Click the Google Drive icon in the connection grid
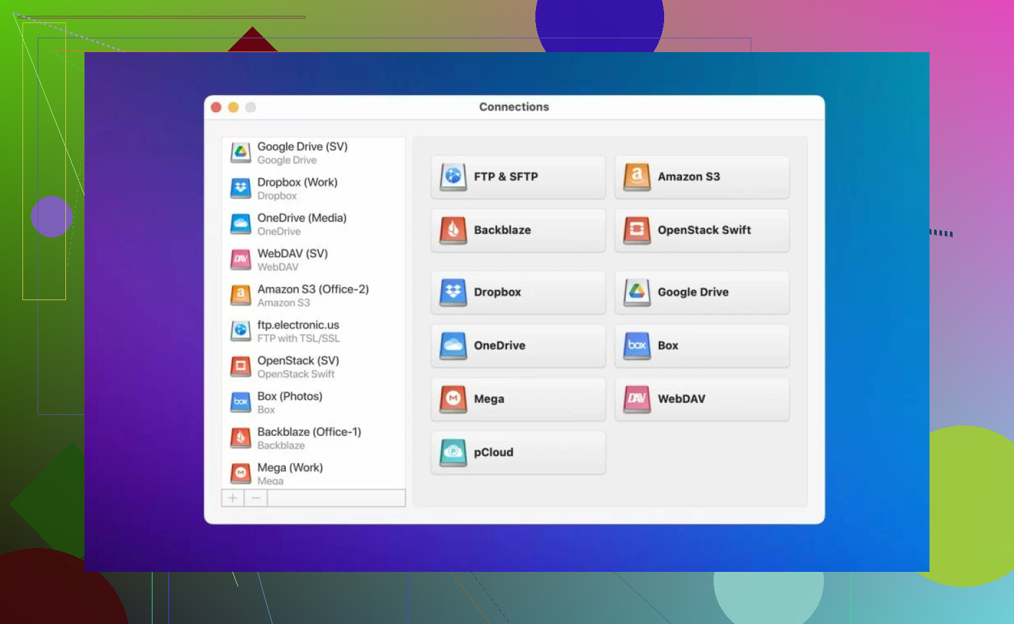This screenshot has width=1014, height=624. click(x=637, y=292)
